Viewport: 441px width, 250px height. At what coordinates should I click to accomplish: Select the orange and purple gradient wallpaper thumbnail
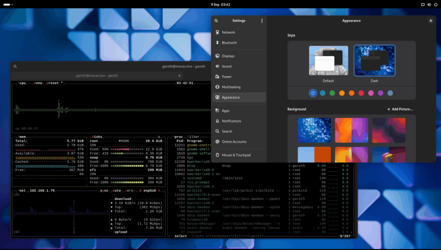(x=351, y=130)
